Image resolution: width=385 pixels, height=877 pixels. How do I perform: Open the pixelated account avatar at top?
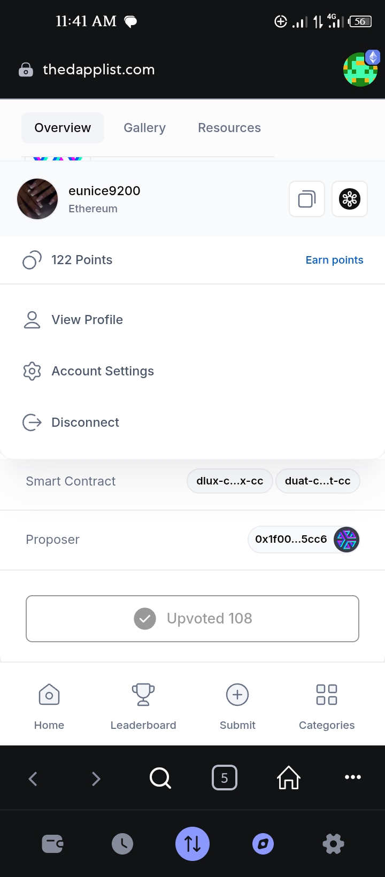point(360,69)
